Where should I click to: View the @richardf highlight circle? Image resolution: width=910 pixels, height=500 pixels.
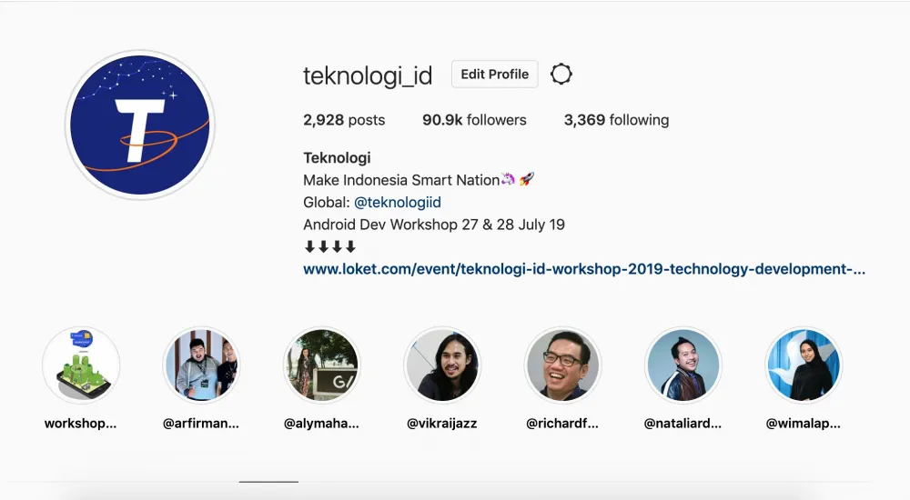[562, 365]
